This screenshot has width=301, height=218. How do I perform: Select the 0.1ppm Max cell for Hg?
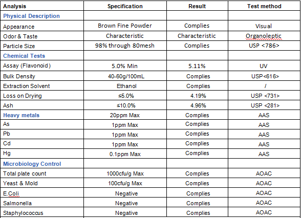(x=125, y=154)
